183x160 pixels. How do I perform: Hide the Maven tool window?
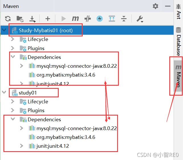pos(168,6)
